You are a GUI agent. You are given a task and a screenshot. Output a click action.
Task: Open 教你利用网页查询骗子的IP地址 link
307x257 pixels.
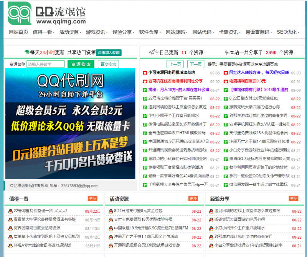(x=258, y=168)
